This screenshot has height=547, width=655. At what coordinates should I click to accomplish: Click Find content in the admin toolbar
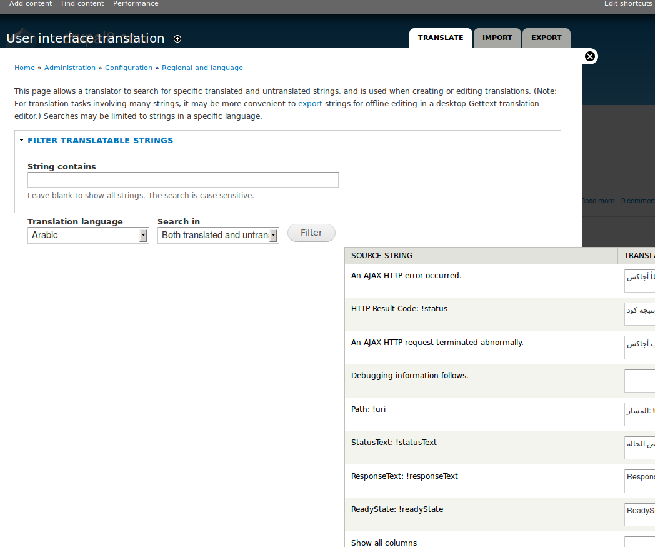pos(82,4)
